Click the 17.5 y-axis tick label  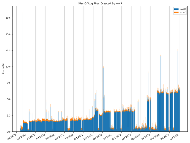coord(8,18)
